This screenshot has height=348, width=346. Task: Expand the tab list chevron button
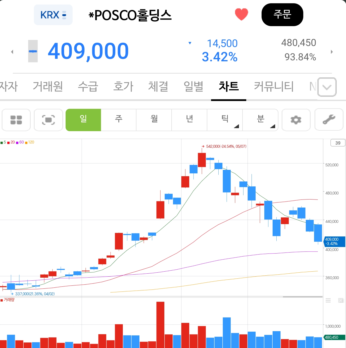click(327, 87)
